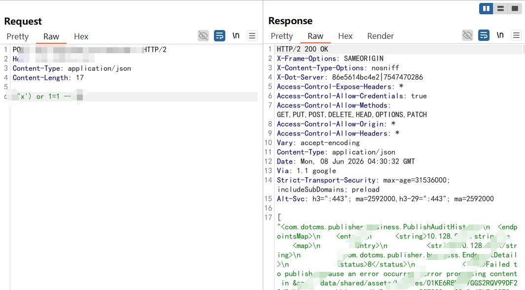Click Access-Control-Allow-Credentials: true line
This screenshot has width=525, height=290.
[x=351, y=96]
